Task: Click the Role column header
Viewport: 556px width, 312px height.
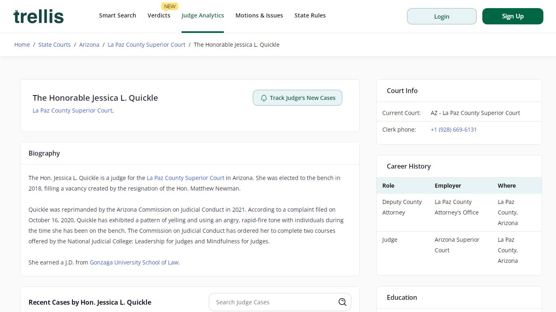Action: pyautogui.click(x=388, y=186)
